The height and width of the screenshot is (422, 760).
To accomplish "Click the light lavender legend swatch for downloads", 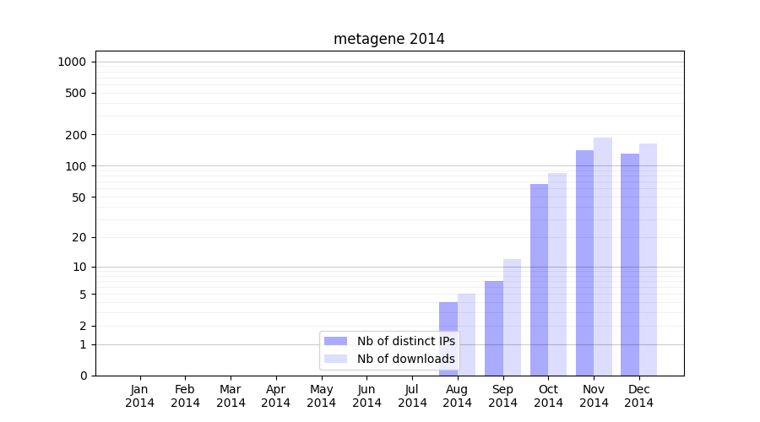I will tap(336, 359).
